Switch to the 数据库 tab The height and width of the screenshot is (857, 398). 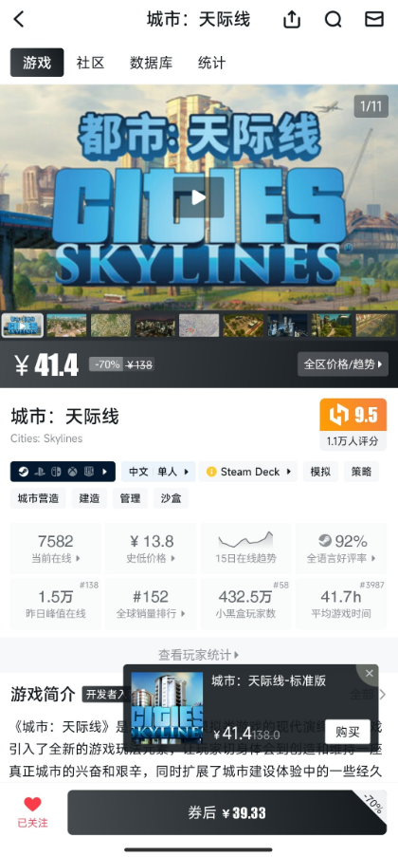coord(151,63)
